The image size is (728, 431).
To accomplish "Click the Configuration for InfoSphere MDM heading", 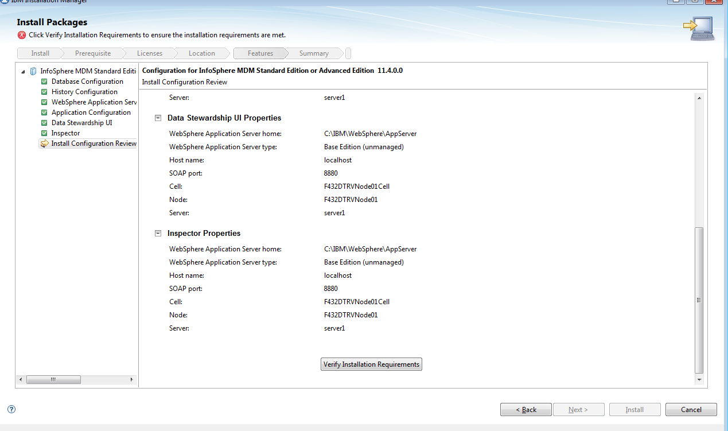I will click(272, 71).
